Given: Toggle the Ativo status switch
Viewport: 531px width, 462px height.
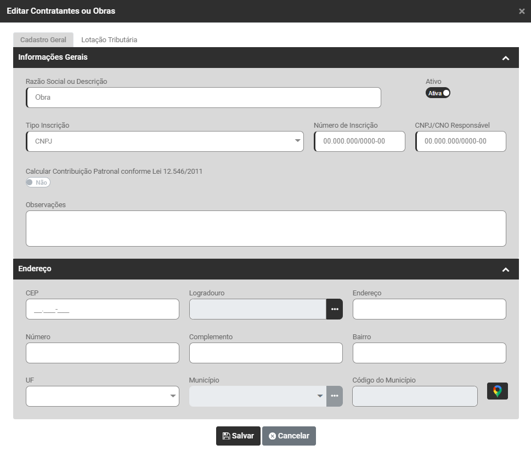Looking at the screenshot, I should 438,93.
